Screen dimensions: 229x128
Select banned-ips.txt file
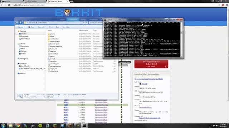coord(55,44)
